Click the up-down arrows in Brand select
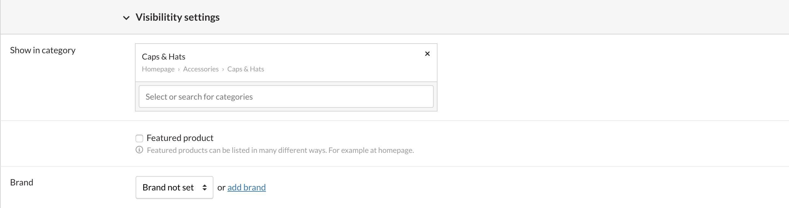This screenshot has width=789, height=208. pyautogui.click(x=205, y=187)
